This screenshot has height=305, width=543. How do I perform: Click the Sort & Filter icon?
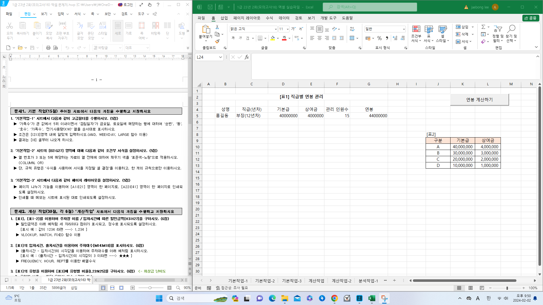pyautogui.click(x=498, y=29)
